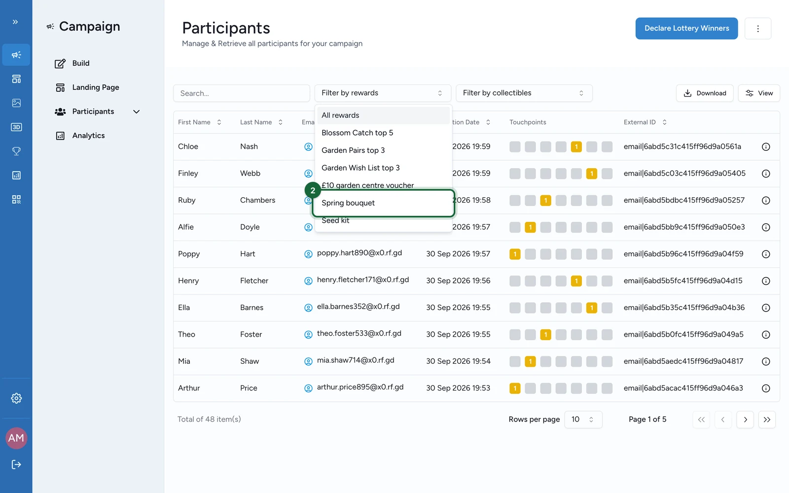Download the participants list
This screenshot has height=493, width=789.
point(705,93)
